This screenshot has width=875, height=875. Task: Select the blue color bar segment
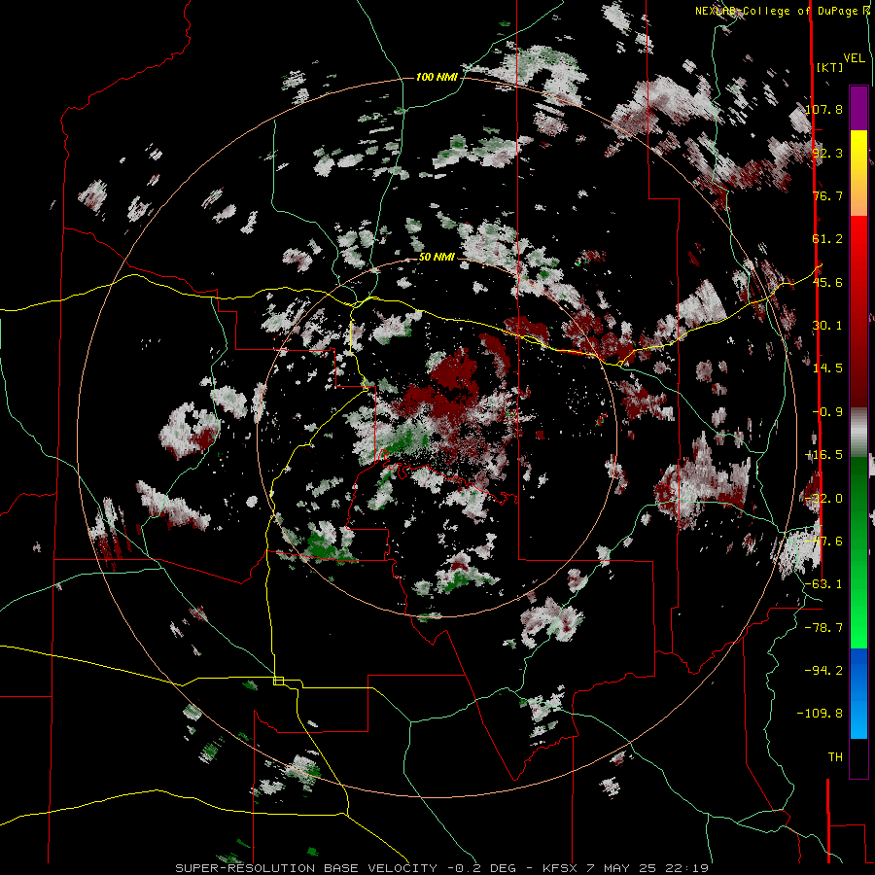858,693
